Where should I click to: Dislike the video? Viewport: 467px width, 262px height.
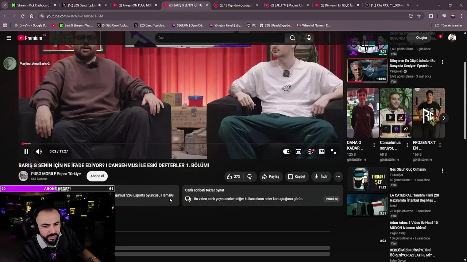pos(250,176)
